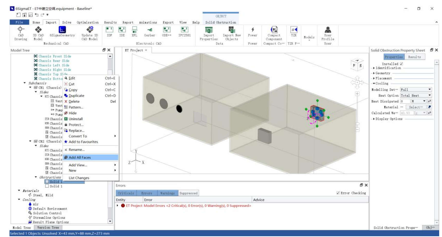The image size is (442, 237).
Task: Click the zoom slider in the viewport
Action: pyautogui.click(x=357, y=124)
